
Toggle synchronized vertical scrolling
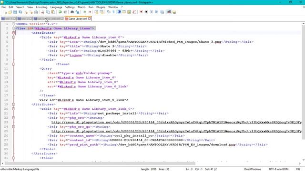(96, 12)
